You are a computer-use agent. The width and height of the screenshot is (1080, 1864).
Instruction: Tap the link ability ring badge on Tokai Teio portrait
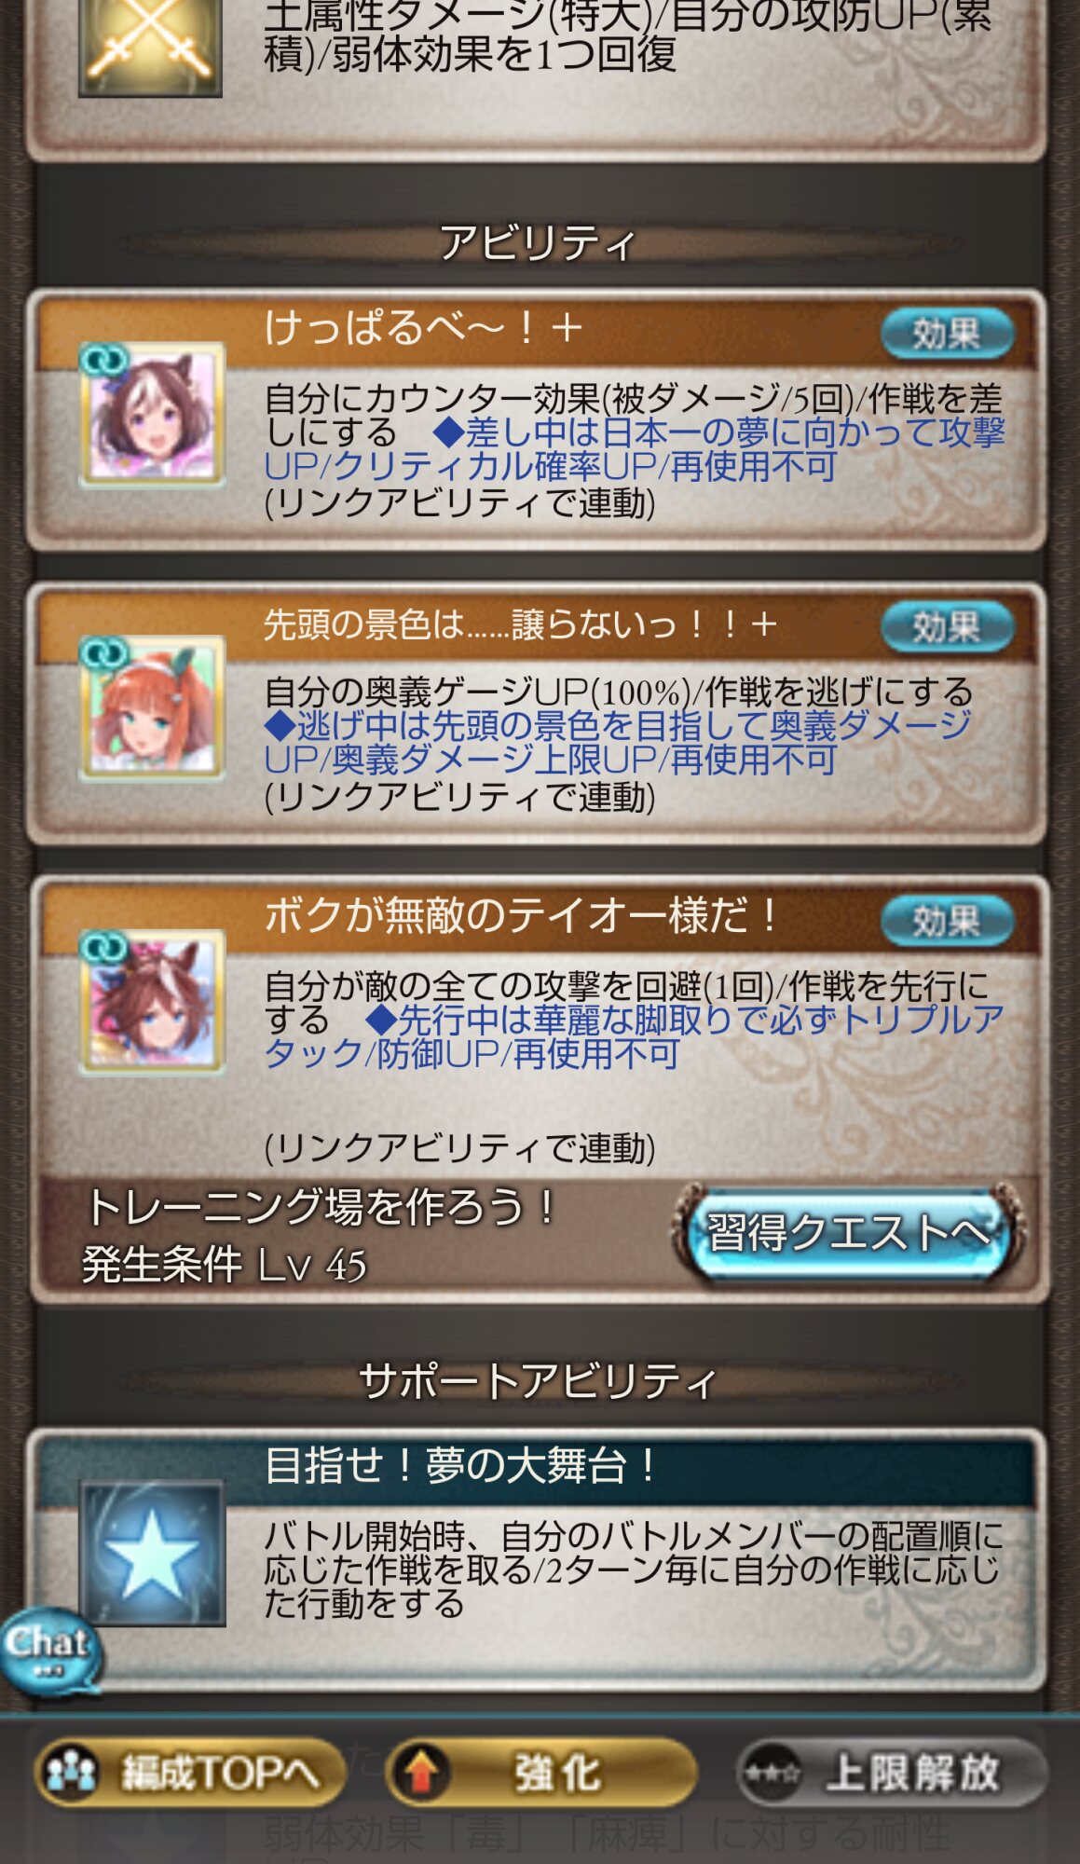tap(104, 947)
